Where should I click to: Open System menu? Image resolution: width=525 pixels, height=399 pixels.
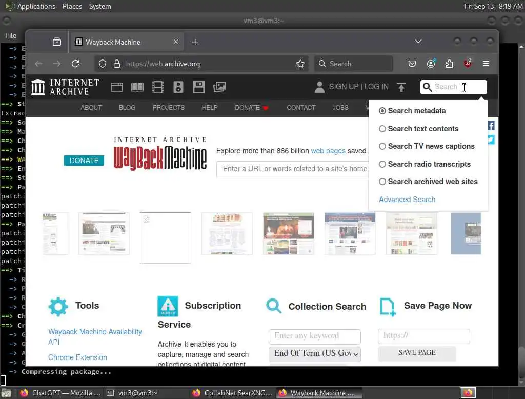click(x=100, y=6)
